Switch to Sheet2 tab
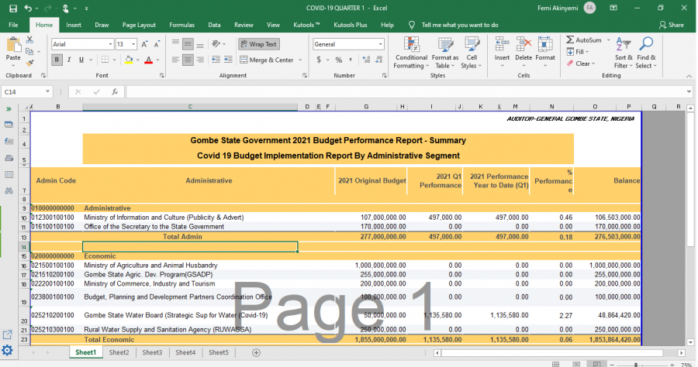 [x=119, y=352]
